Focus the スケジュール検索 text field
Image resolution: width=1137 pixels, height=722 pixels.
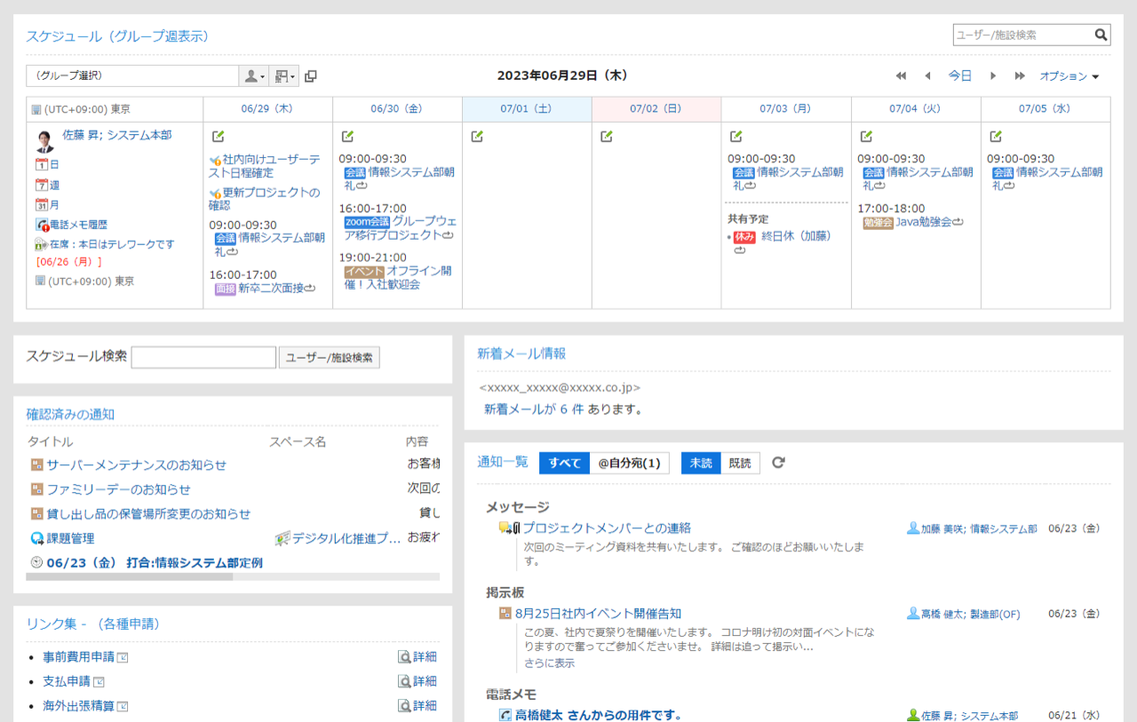203,357
